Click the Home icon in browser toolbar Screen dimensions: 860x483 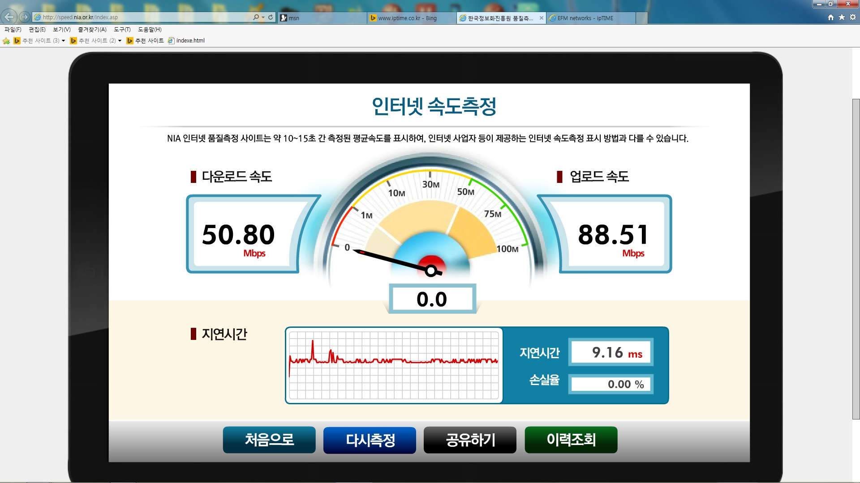[831, 17]
